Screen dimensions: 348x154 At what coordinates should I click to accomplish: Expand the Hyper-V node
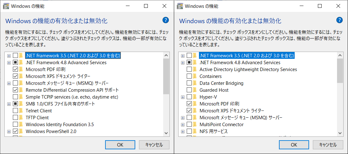183,97
